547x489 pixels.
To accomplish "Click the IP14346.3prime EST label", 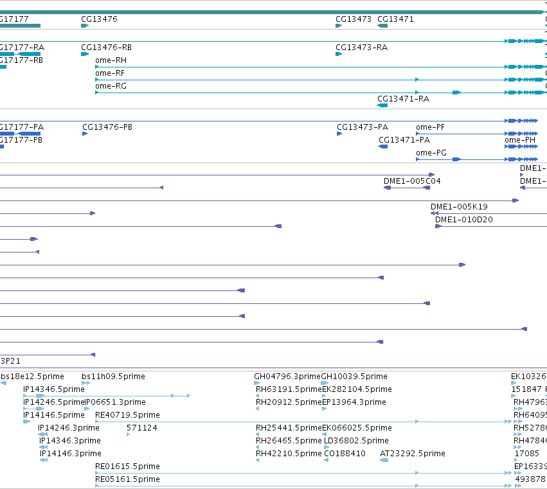I will tap(70, 441).
